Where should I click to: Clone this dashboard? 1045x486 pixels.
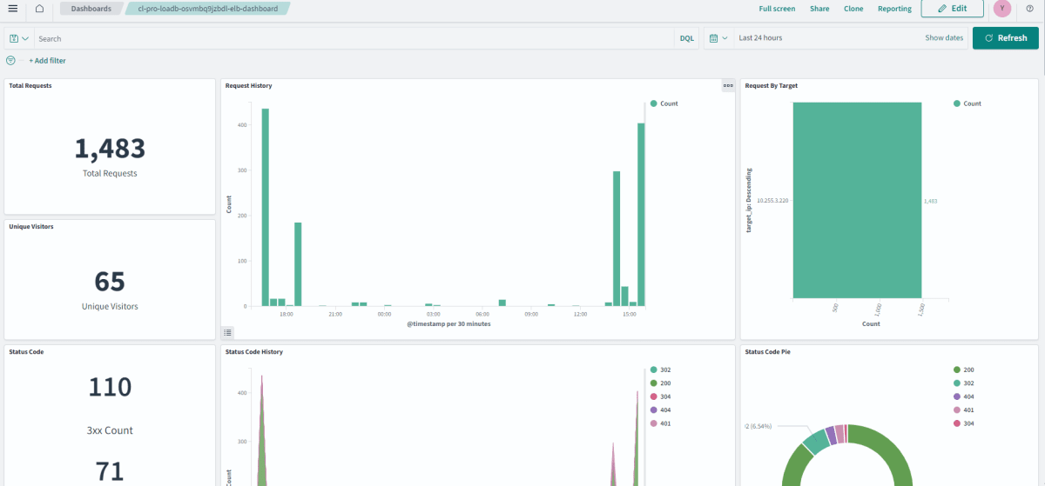(853, 9)
